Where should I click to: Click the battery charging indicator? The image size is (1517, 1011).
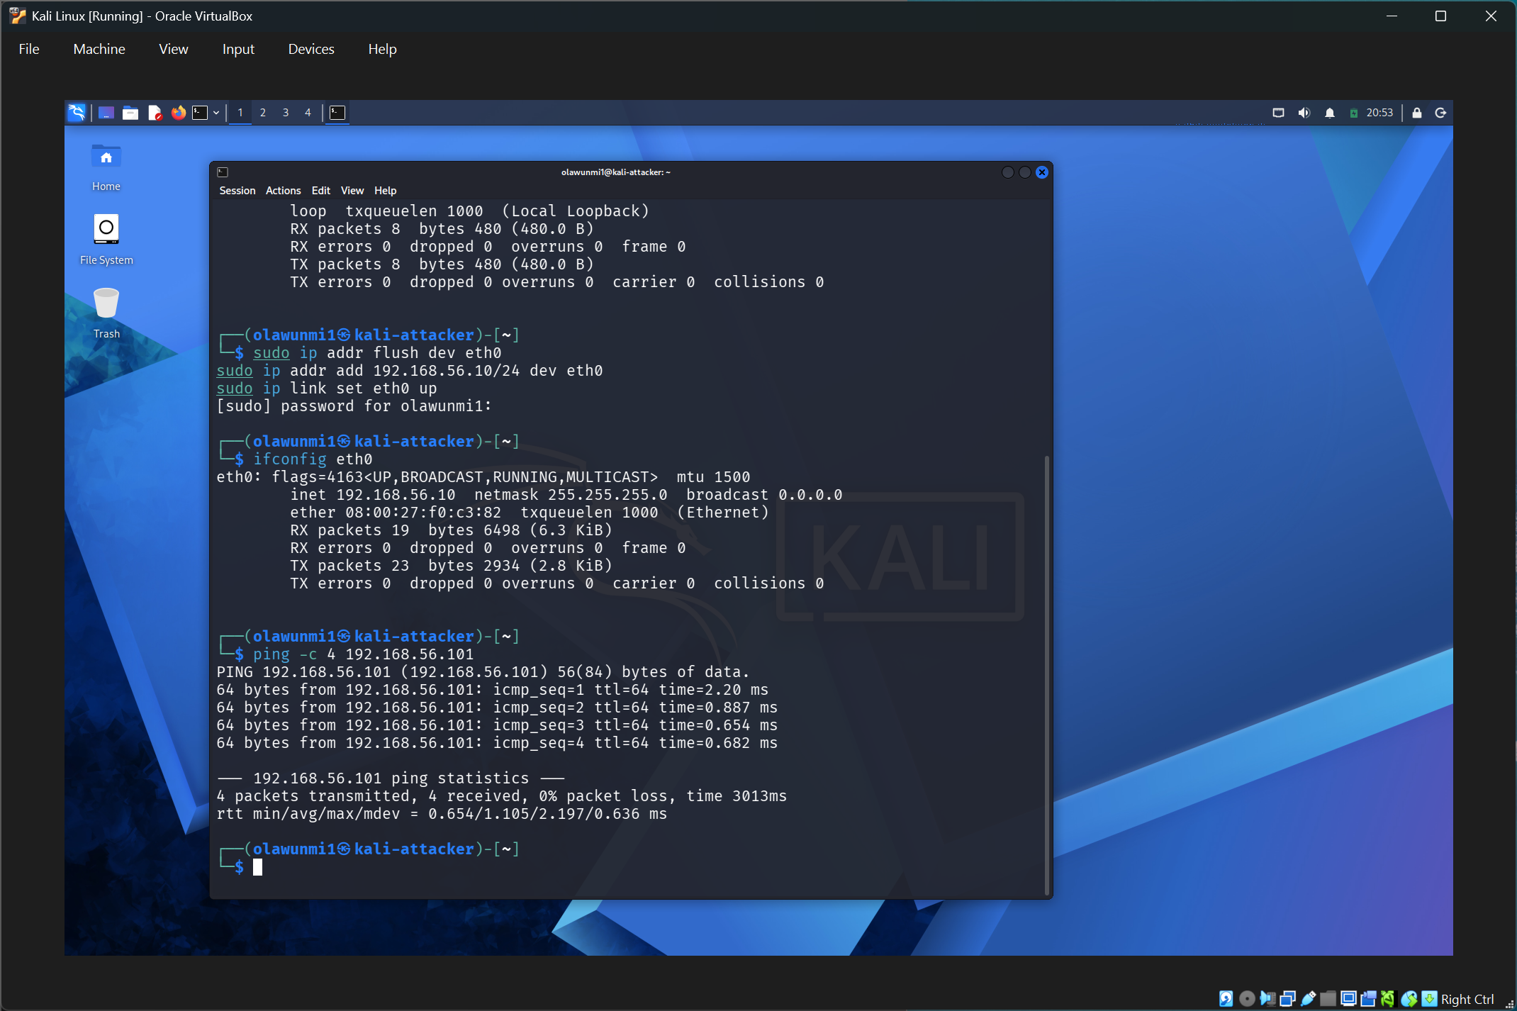coord(1354,113)
